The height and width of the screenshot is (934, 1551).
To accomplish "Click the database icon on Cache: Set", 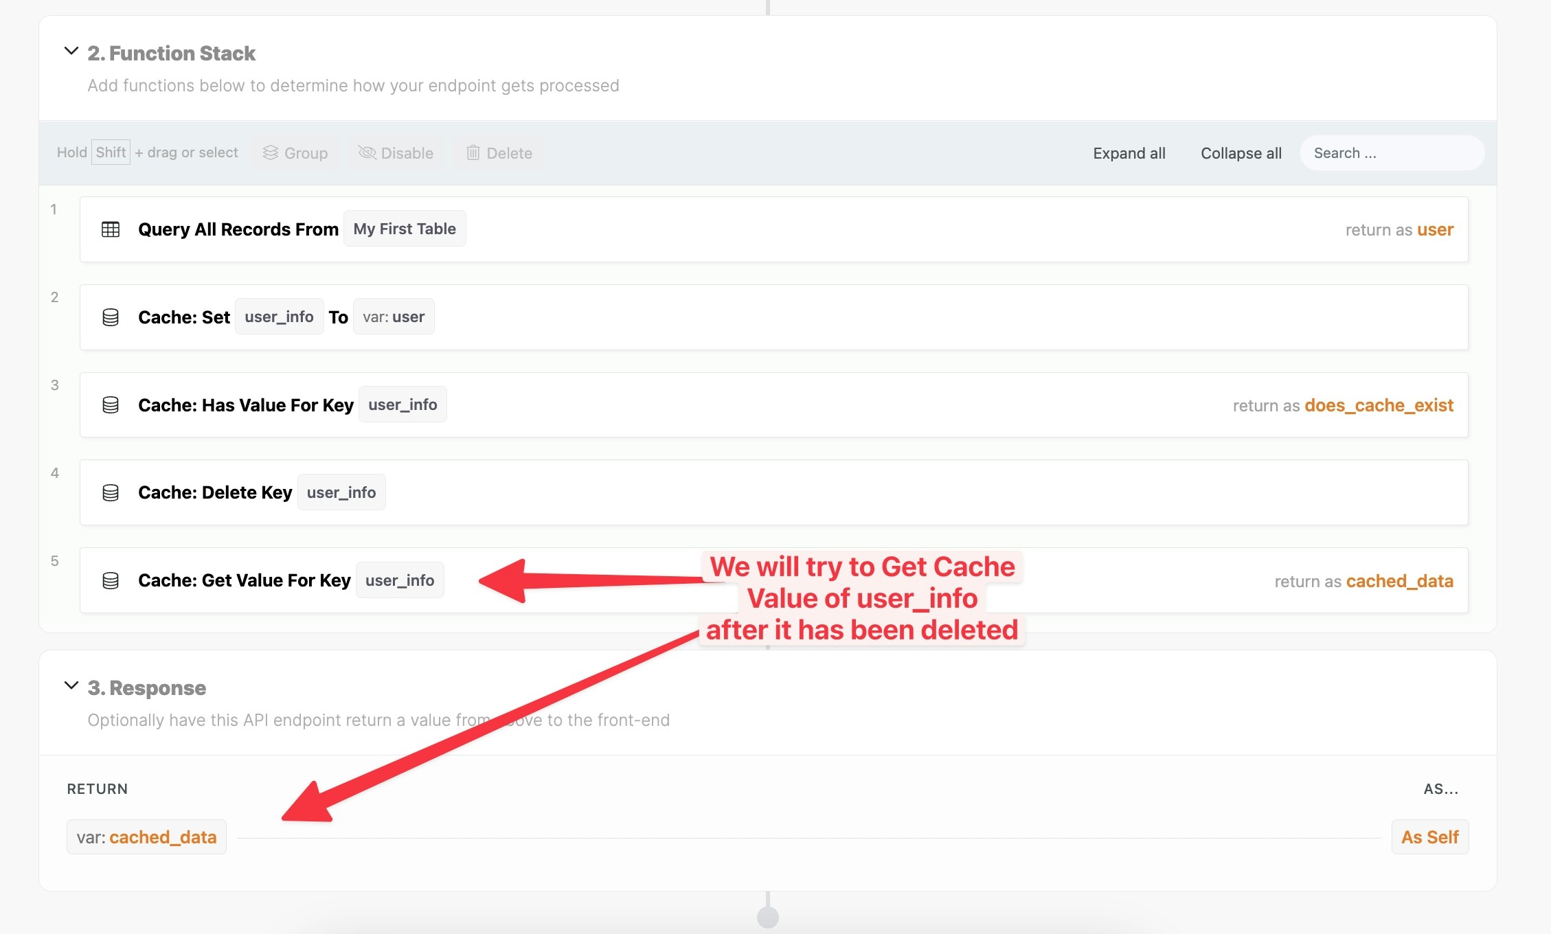I will (111, 317).
